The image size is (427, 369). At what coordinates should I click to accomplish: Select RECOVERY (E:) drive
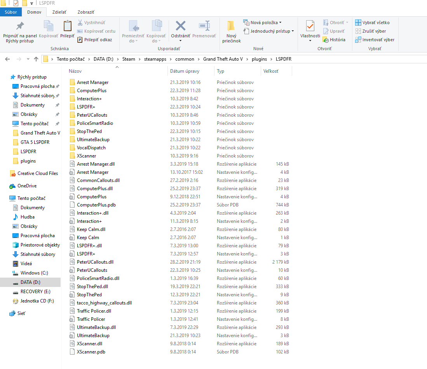[35, 292]
